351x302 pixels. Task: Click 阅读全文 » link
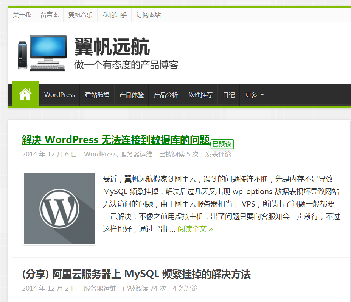(195, 229)
